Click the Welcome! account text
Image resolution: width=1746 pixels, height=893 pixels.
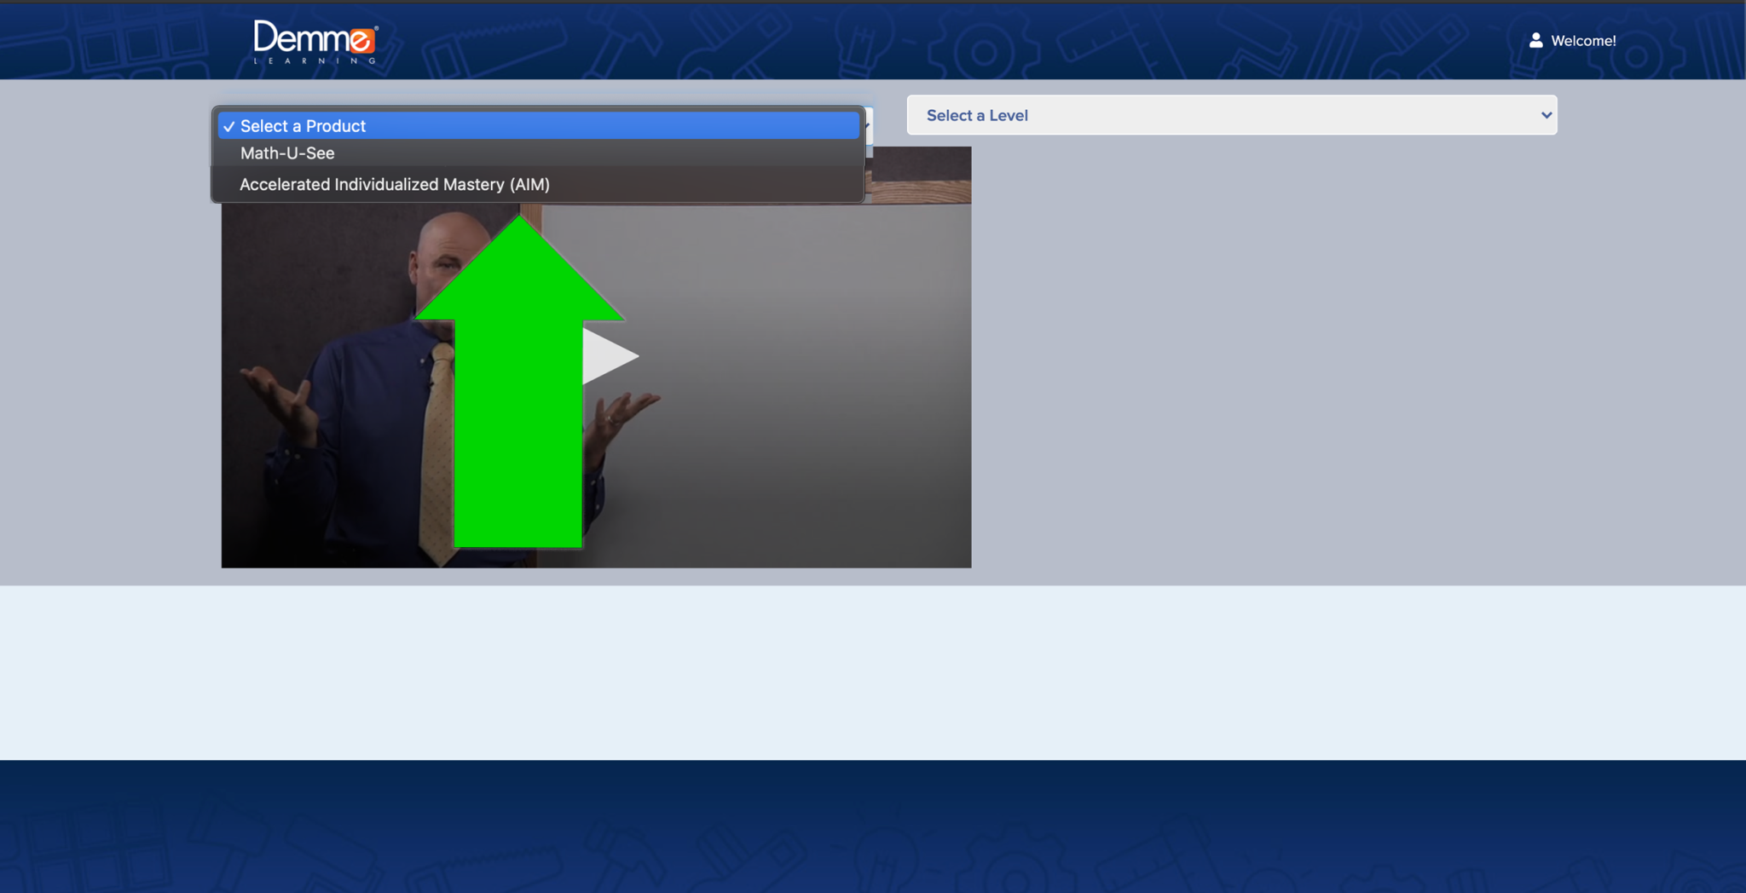click(1582, 41)
